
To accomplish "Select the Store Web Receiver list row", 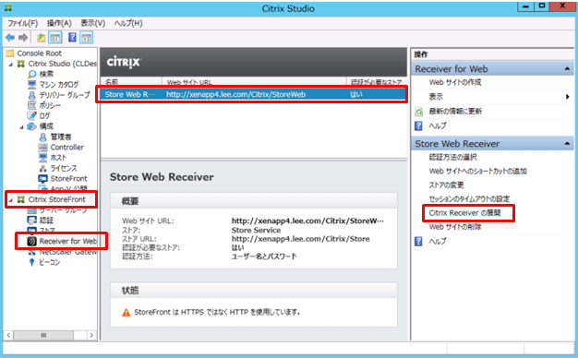I will click(253, 94).
